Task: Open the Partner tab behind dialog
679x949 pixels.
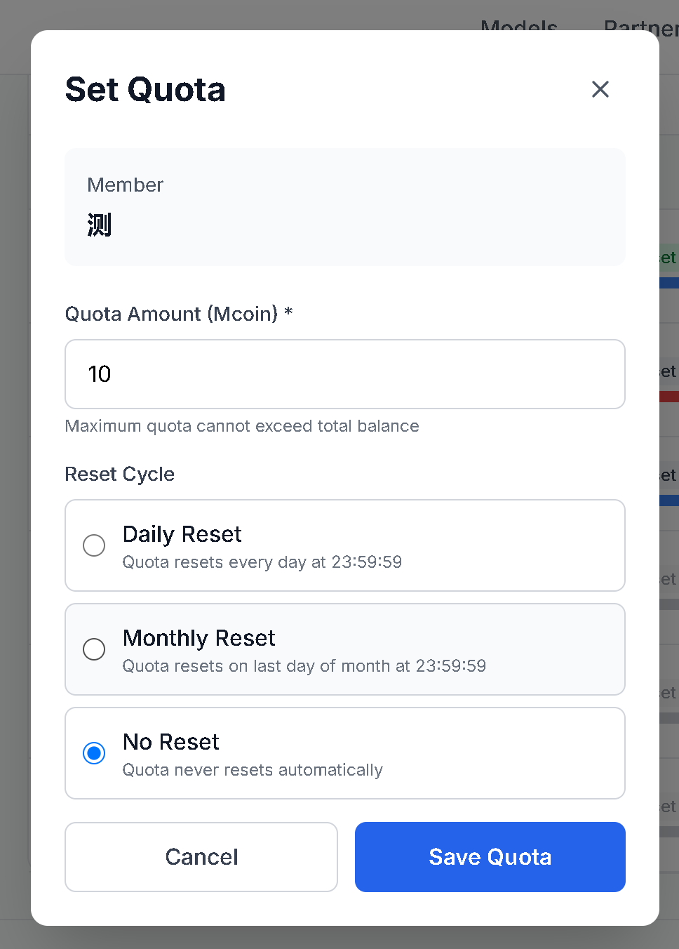Action: click(640, 25)
